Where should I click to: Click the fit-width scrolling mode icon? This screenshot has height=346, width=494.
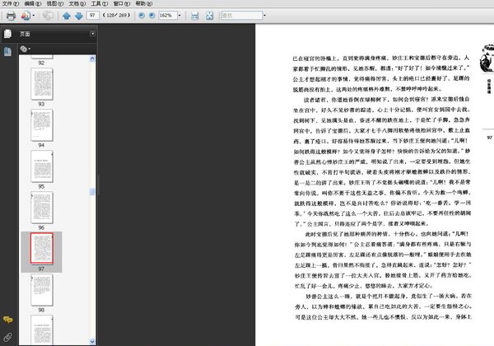point(194,16)
